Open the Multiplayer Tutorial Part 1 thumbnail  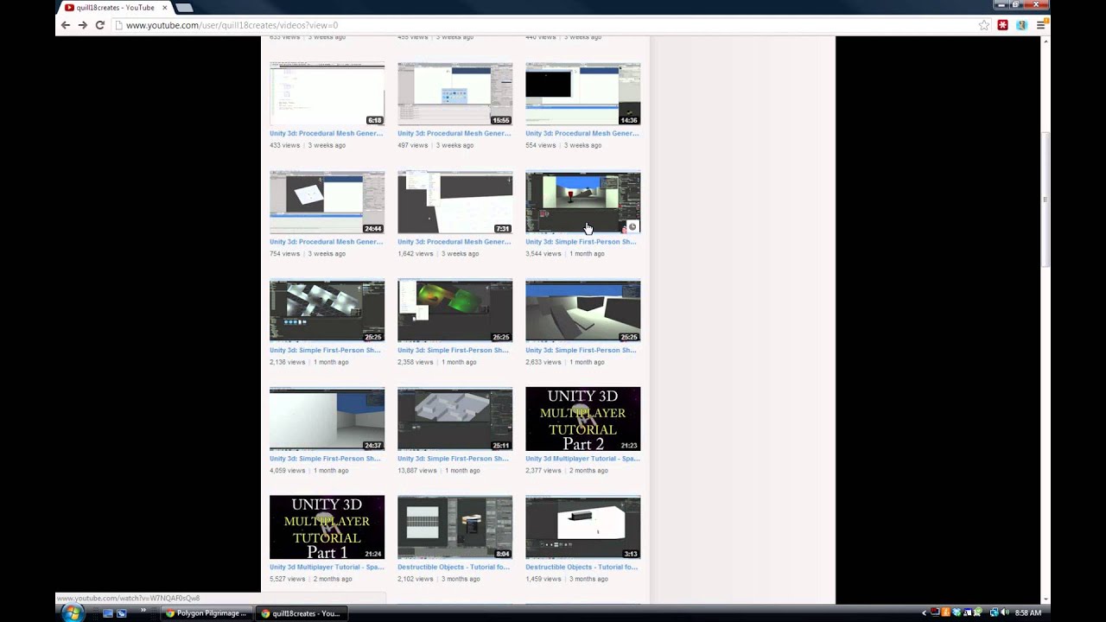point(327,528)
